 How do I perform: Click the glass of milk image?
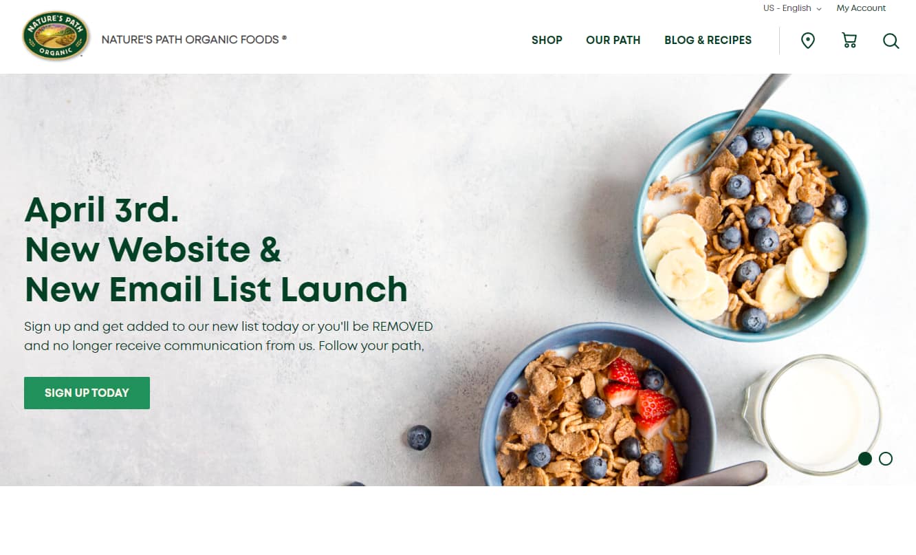point(812,414)
